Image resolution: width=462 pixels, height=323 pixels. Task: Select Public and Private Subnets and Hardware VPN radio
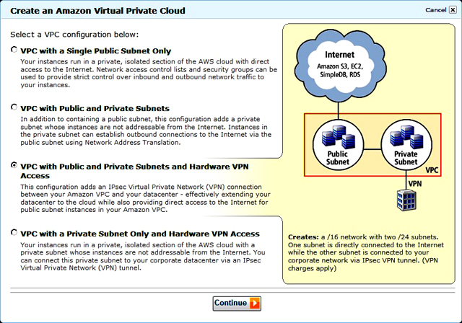[x=14, y=165]
